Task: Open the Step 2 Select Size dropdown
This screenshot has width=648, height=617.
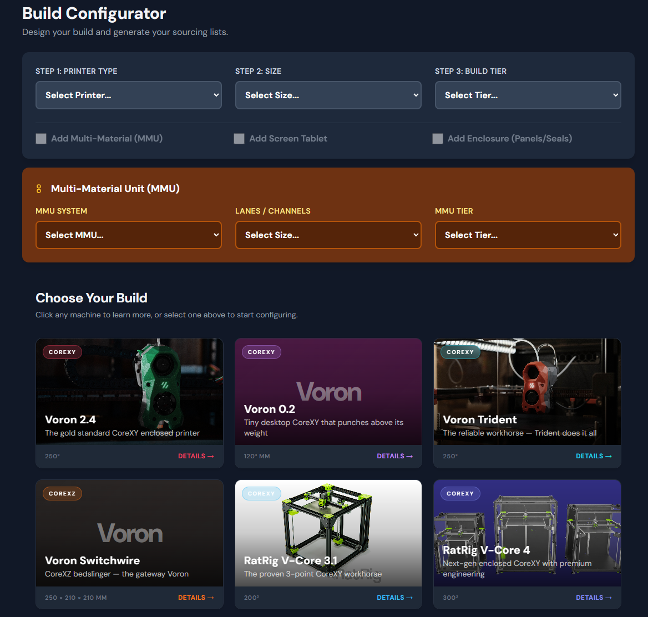Action: click(328, 95)
